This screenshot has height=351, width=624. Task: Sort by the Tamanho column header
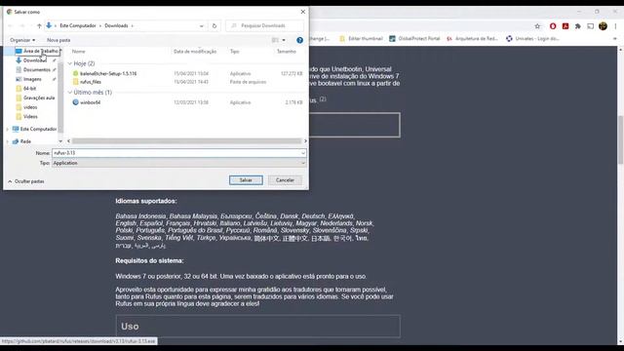[287, 52]
